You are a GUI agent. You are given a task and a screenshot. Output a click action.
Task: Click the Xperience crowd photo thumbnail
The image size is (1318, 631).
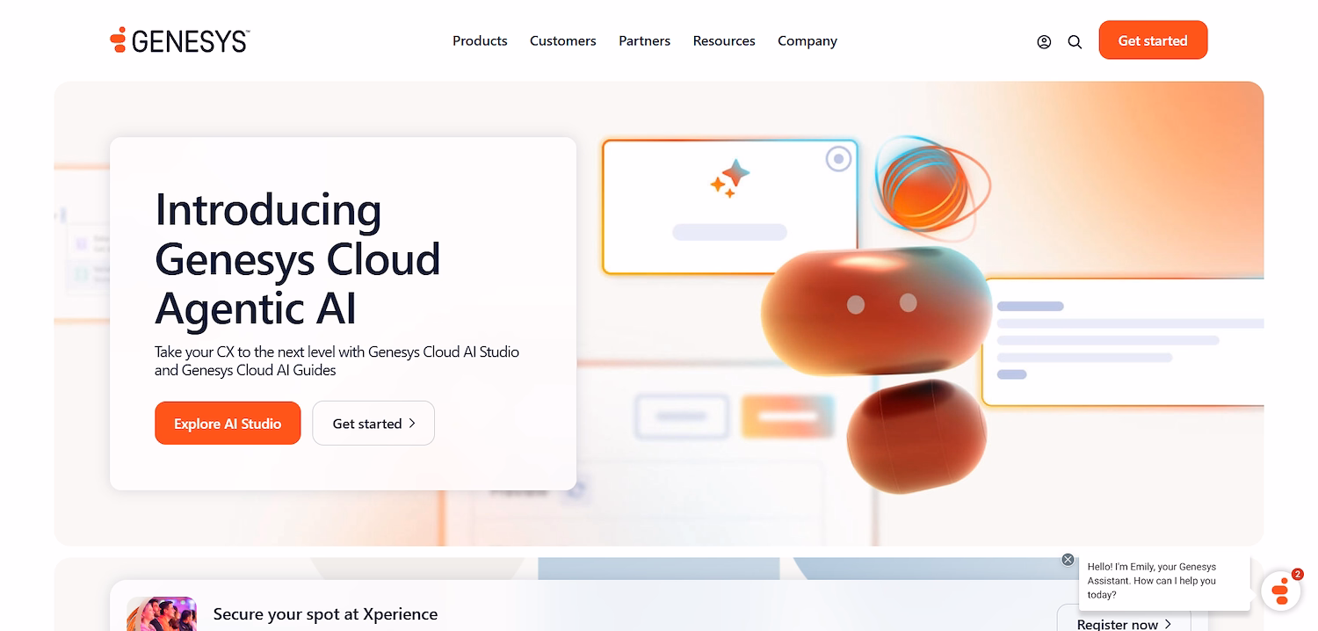point(162,613)
